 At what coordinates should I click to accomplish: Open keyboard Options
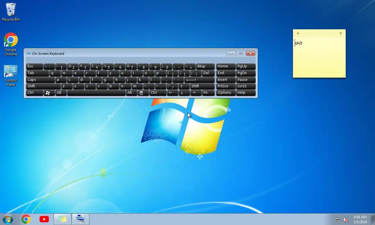(x=226, y=93)
